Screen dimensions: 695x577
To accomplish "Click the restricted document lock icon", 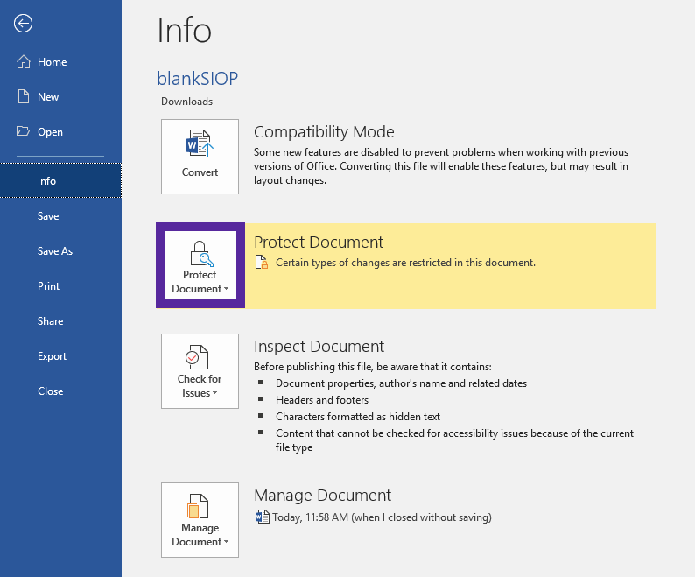I will [x=262, y=262].
